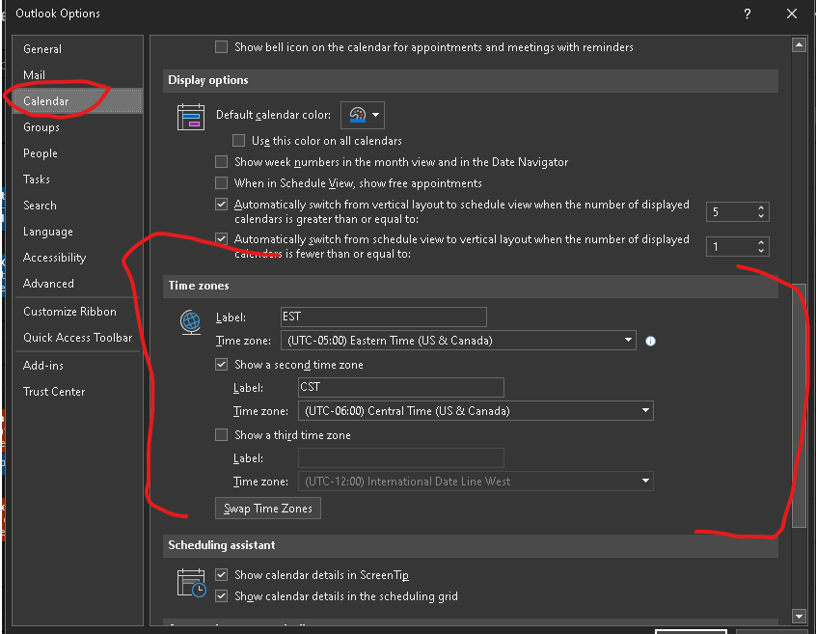Screen dimensions: 816x634
Task: Click the scheduling assistant calendar clock icon
Action: (191, 583)
